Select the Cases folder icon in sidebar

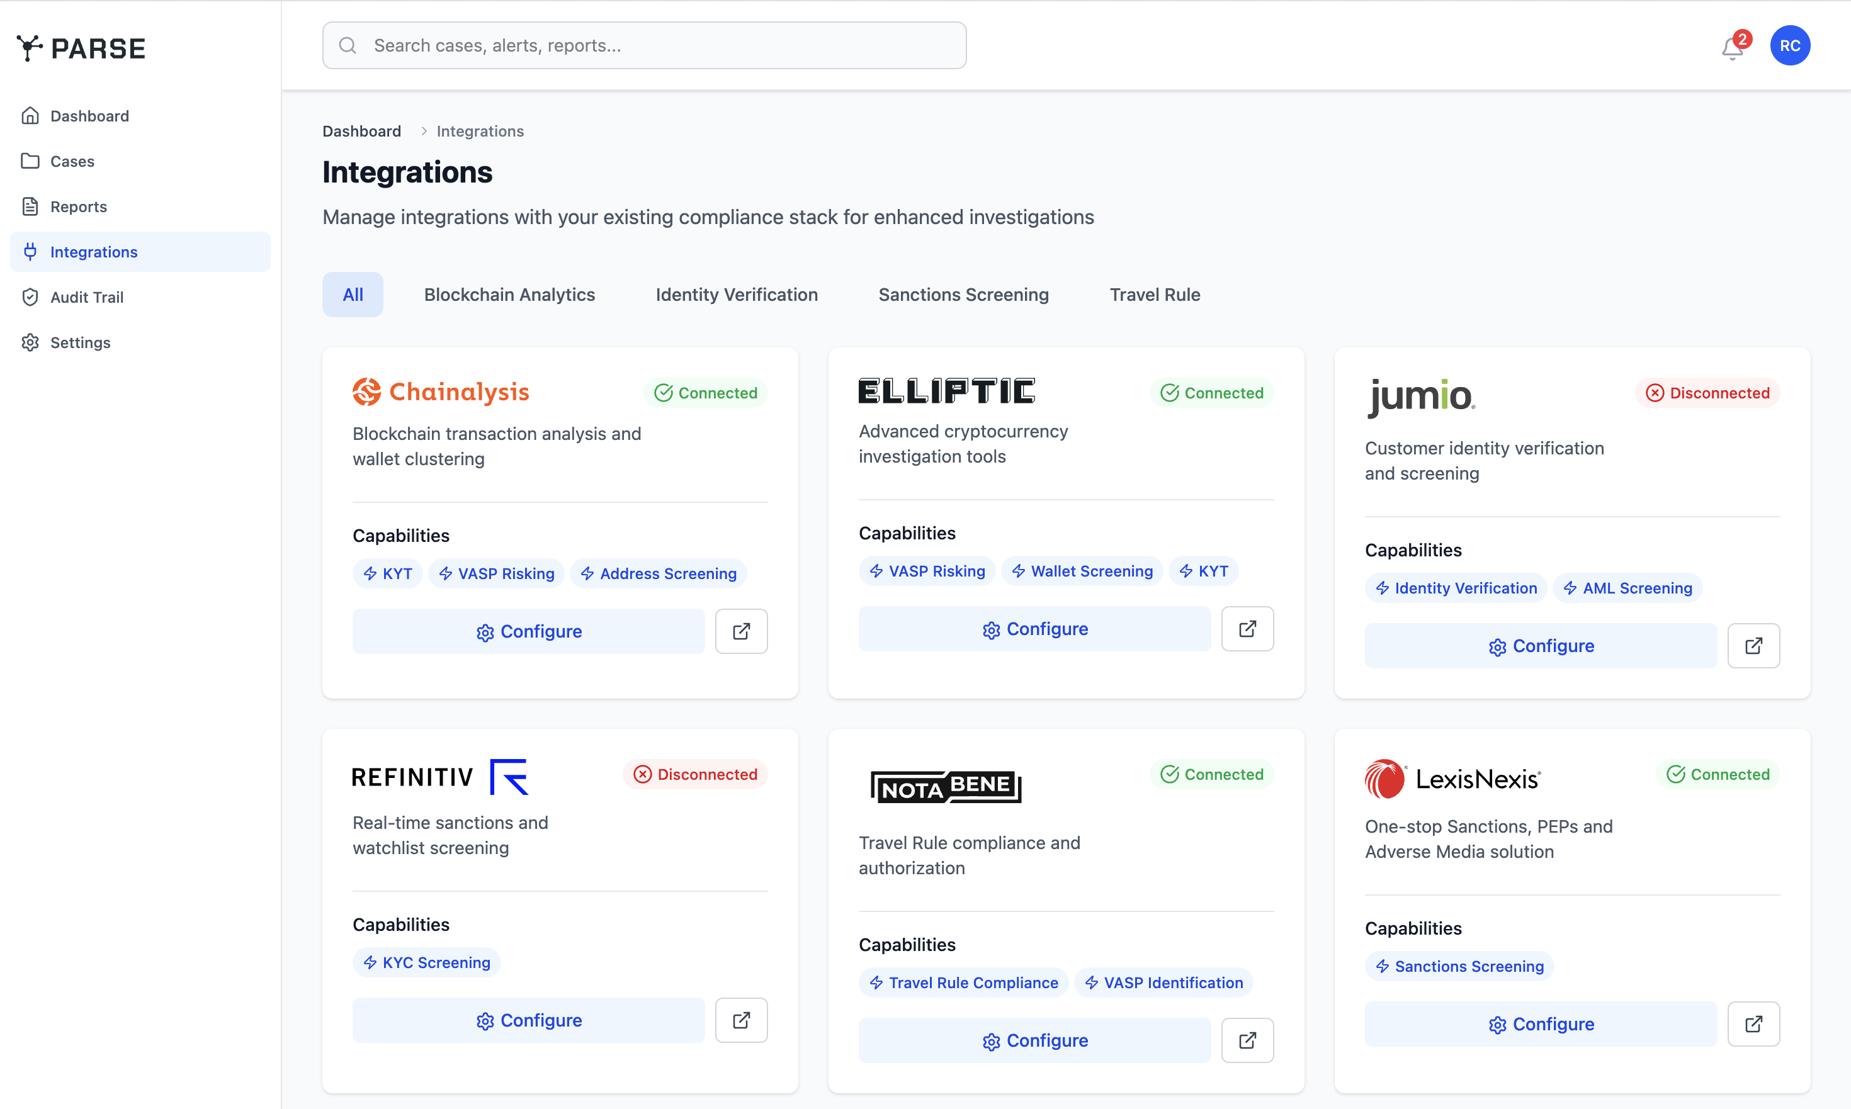pos(31,160)
